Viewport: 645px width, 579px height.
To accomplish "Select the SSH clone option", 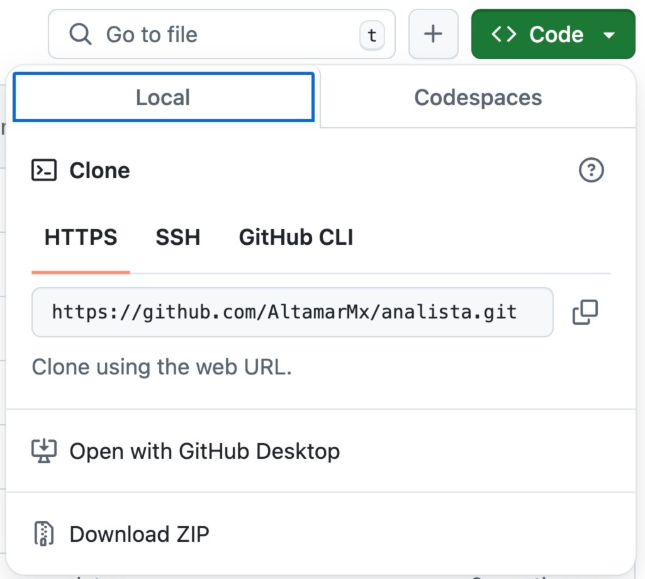I will point(178,237).
